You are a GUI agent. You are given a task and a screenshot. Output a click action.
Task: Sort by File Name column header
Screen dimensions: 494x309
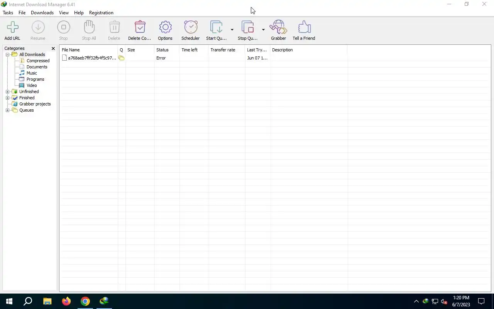[x=89, y=50]
